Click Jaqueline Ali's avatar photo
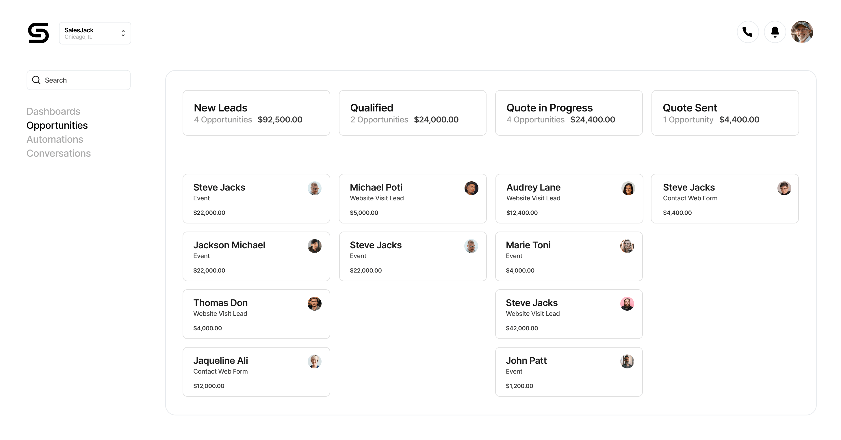841x440 pixels. 314,361
